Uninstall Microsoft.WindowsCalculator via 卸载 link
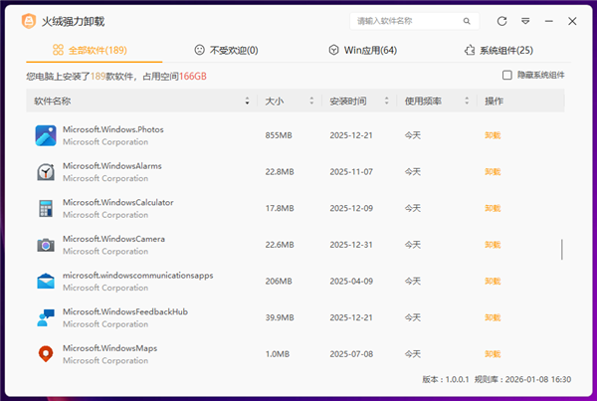Viewport: 597px width, 401px height. [493, 209]
